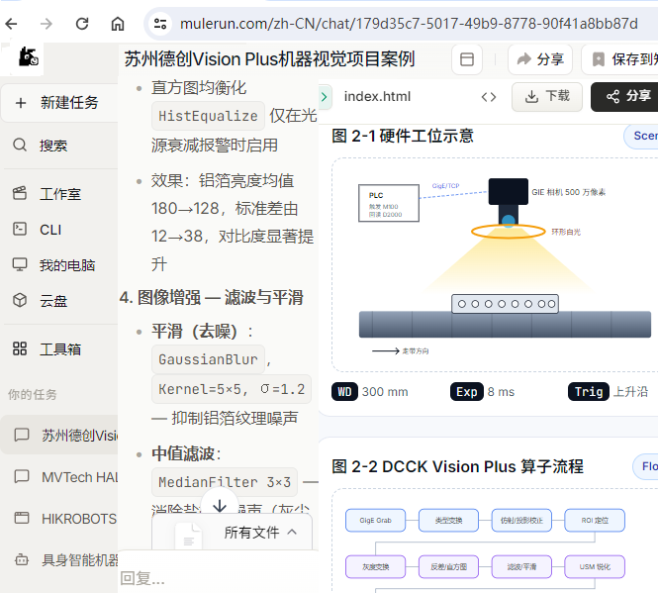Image resolution: width=658 pixels, height=593 pixels.
Task: Open 云盘 in the sidebar
Action: click(59, 301)
